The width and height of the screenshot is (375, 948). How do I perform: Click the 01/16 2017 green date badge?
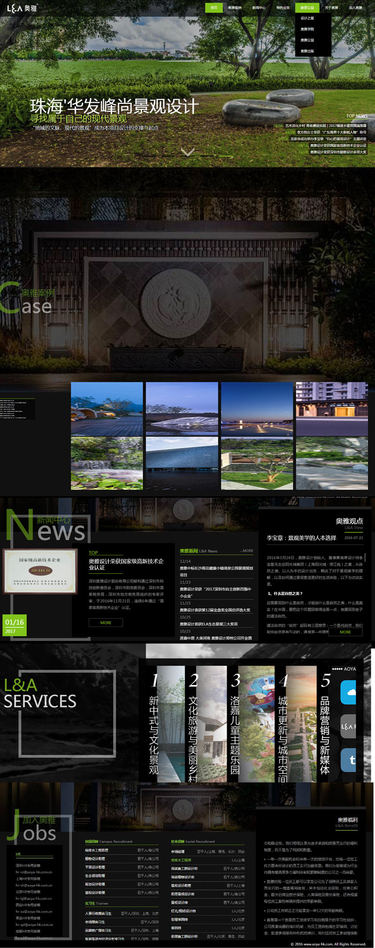tap(14, 625)
